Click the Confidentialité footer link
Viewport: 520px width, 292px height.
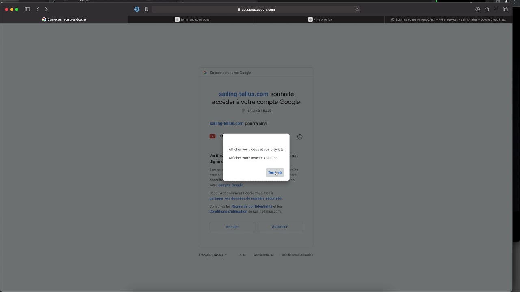click(x=264, y=255)
